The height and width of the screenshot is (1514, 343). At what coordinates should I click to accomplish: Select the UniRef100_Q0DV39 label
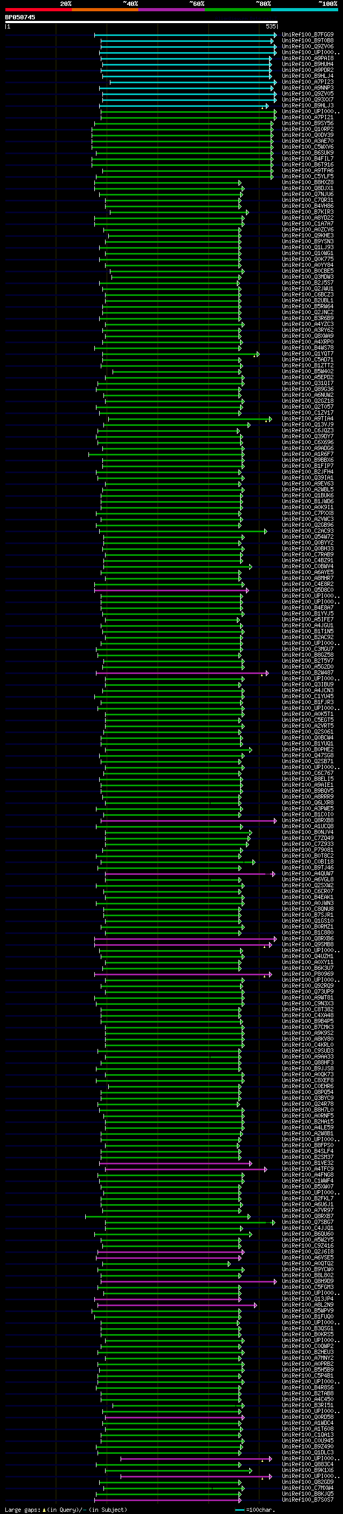click(308, 135)
